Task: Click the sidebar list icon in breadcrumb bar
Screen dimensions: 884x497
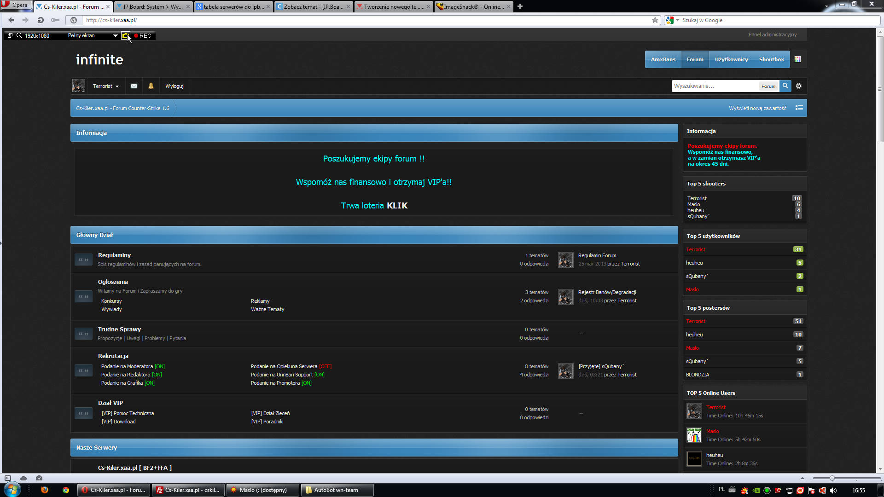Action: [x=799, y=108]
